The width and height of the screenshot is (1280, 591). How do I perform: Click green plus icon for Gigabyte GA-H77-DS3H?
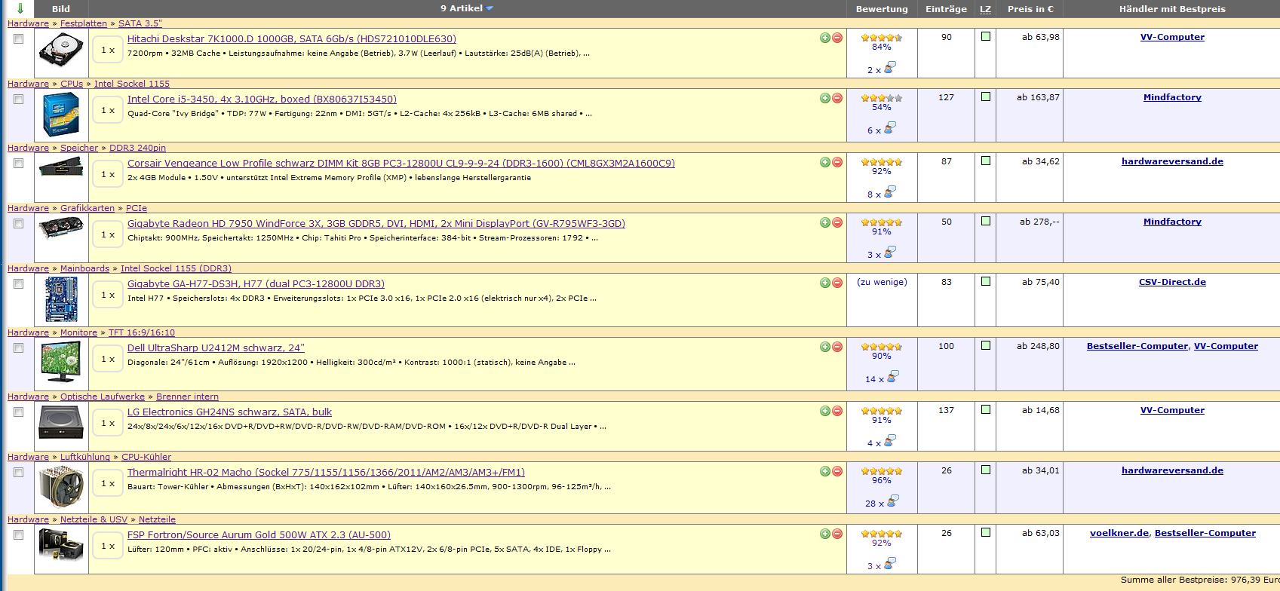(825, 283)
